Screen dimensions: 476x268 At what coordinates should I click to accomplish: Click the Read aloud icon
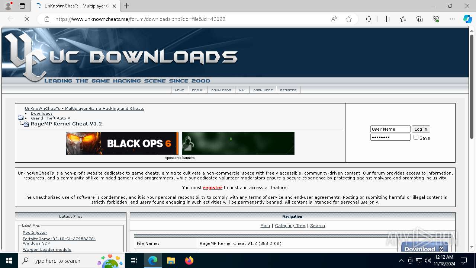click(x=334, y=19)
